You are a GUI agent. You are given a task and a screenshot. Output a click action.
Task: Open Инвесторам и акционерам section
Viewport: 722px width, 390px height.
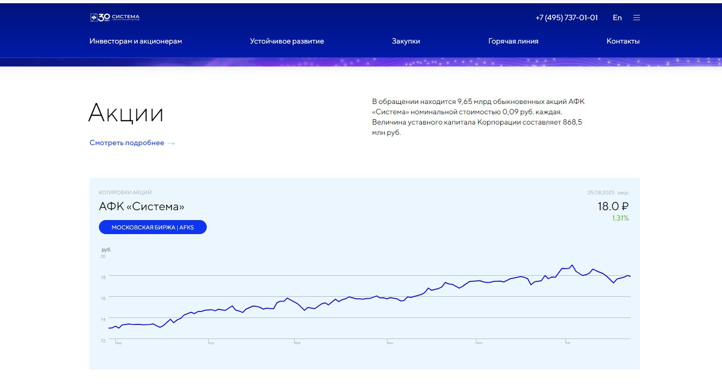135,41
